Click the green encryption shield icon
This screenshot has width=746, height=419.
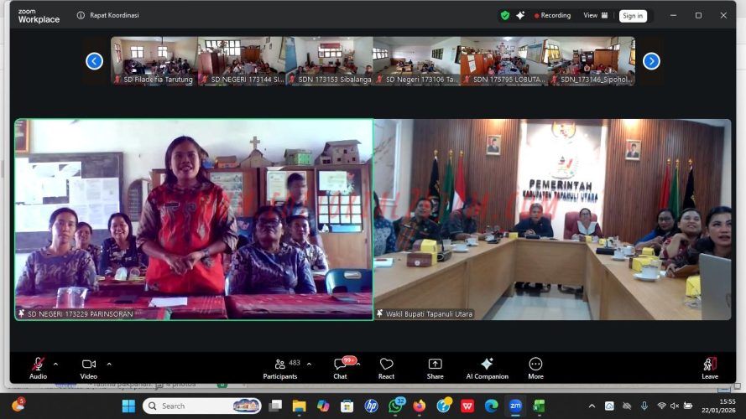[504, 15]
